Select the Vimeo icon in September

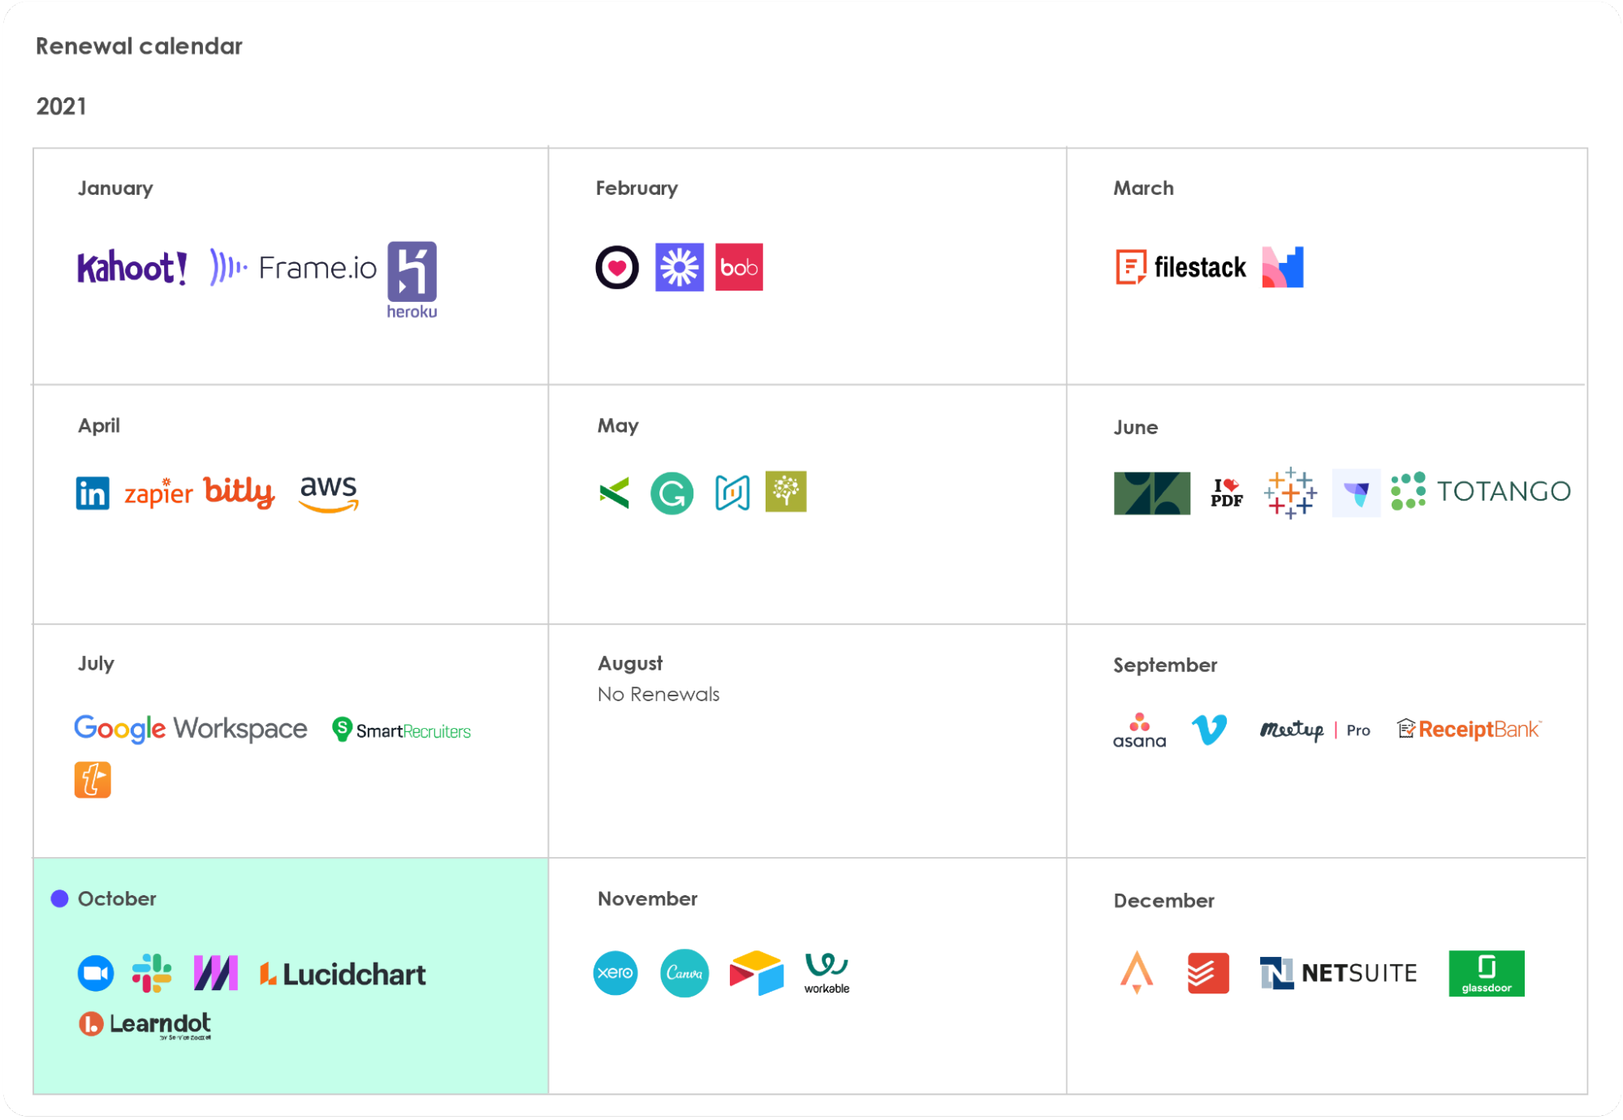click(x=1209, y=730)
